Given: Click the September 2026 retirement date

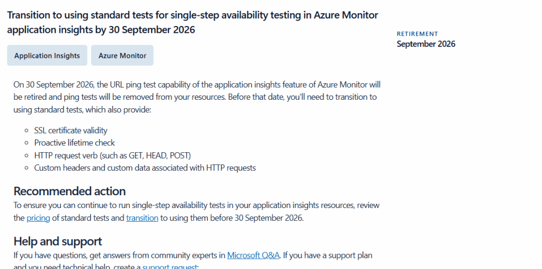Looking at the screenshot, I should pos(426,44).
